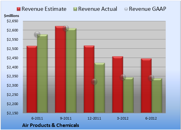
Task: Select the green actual bar for 9-2011
Action: (71, 71)
